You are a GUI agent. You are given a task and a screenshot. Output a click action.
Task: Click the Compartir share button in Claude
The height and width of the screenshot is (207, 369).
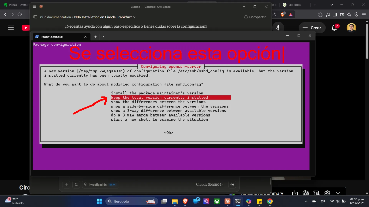coord(255,17)
